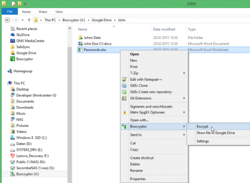Choose Rename in the context menu
250x183 pixels.
136,171
